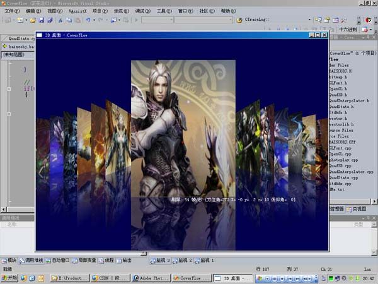Open the 工具 menu

pyautogui.click(x=164, y=11)
